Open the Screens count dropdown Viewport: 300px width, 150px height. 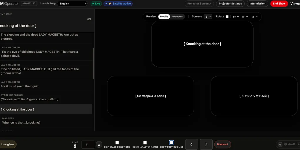tap(208, 17)
